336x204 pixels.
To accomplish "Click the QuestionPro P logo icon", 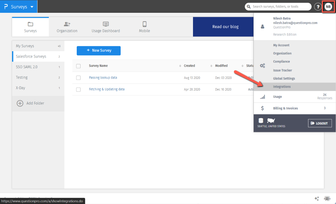I will click(x=6, y=7).
